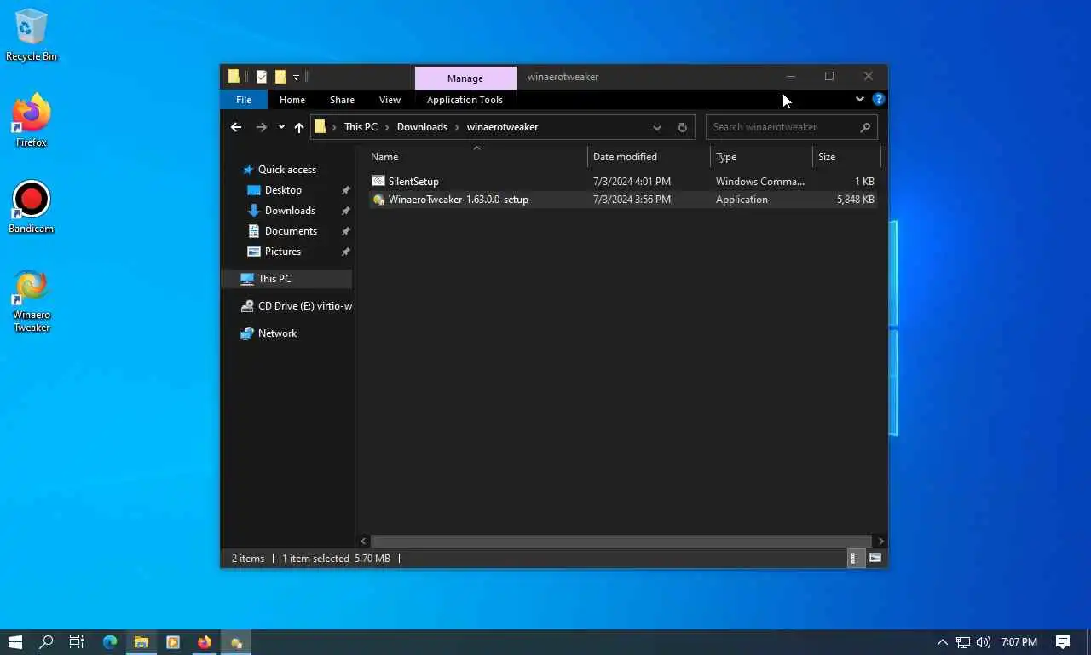Open Task View on taskbar
Screen dimensions: 1091x655
pos(77,642)
